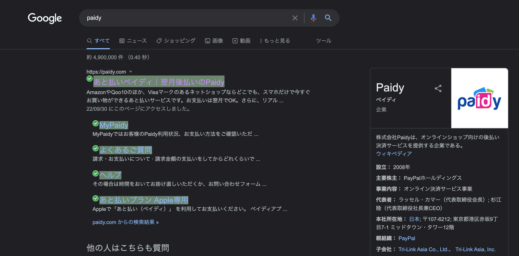The height and width of the screenshot is (256, 519).
Task: Switch to the ショッピング tab
Action: coord(176,41)
